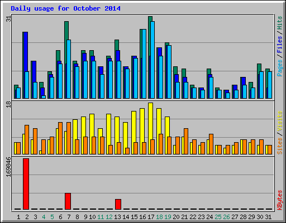
Task: Click the red KBytes bar for day 13
Action: [x=118, y=204]
